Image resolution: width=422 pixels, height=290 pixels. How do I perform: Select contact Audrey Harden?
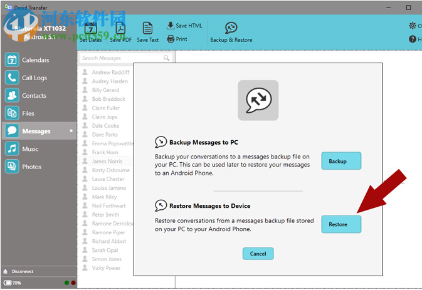(x=110, y=81)
